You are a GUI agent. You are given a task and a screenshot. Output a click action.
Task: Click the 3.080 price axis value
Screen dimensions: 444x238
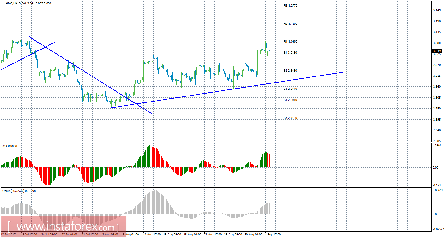coord(436,43)
